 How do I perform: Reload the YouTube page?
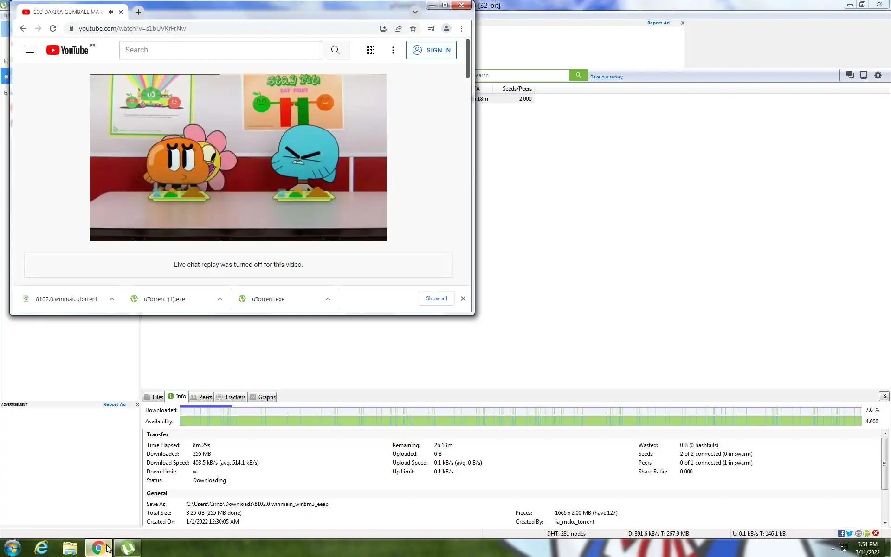click(x=53, y=28)
